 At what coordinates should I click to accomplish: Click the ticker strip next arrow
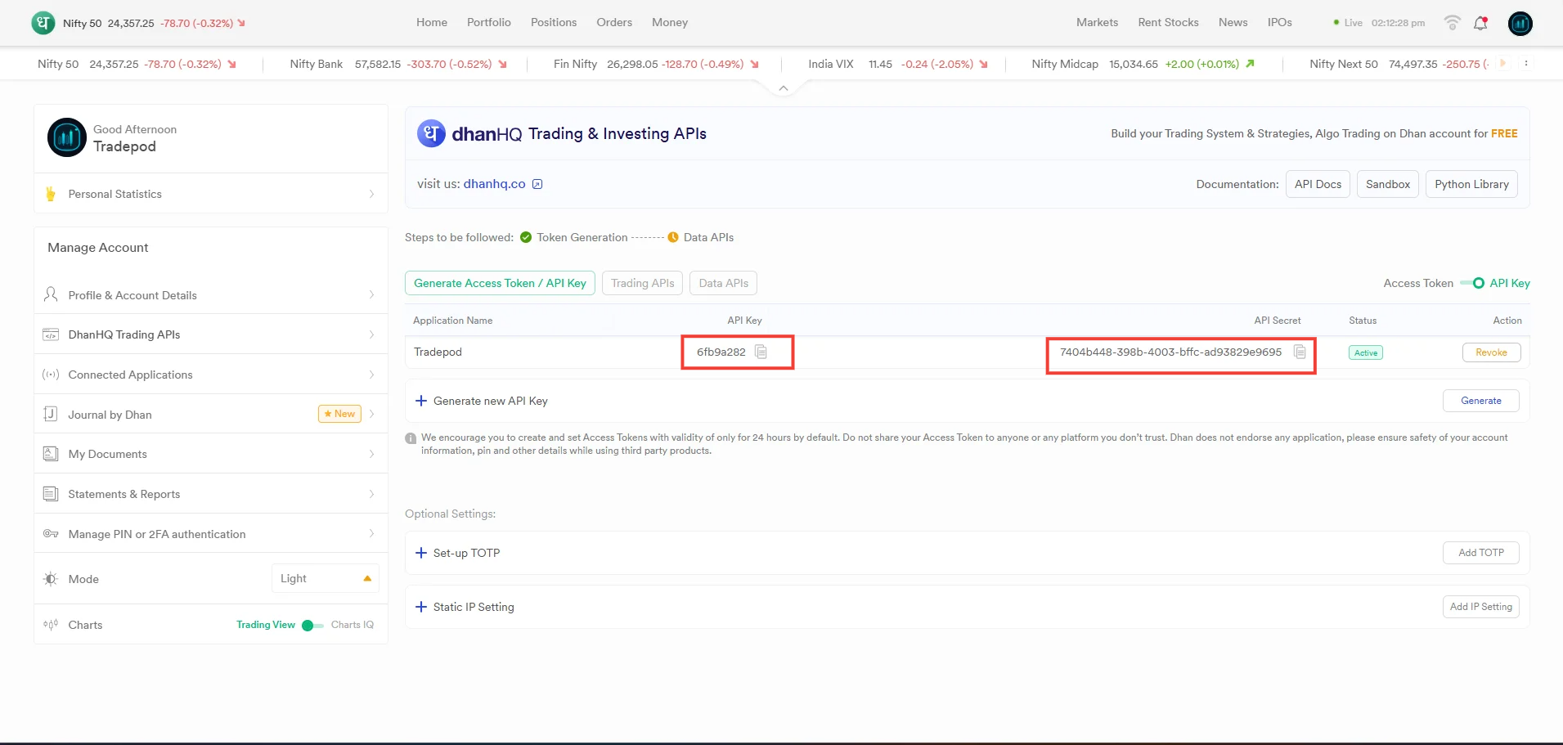point(1502,64)
